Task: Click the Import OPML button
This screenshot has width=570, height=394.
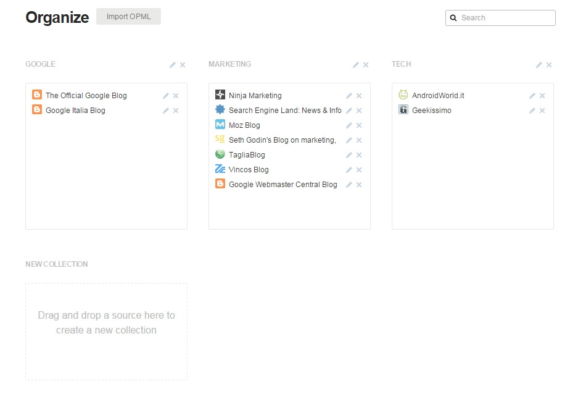Action: 128,17
